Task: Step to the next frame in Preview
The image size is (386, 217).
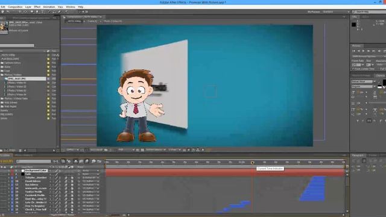Action: (x=369, y=51)
